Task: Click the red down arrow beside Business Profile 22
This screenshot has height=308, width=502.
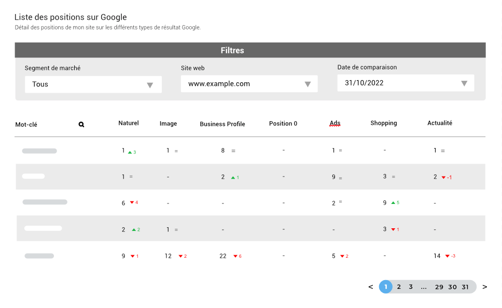Action: pos(235,256)
